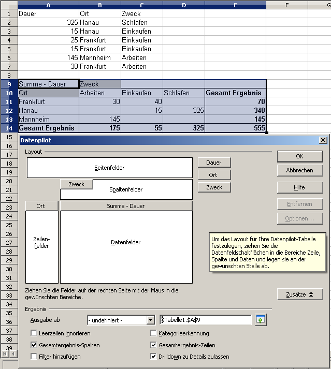331x369 pixels.
Task: Uncheck Gesamtergebnis-Zeilen checkbox
Action: coord(153,345)
